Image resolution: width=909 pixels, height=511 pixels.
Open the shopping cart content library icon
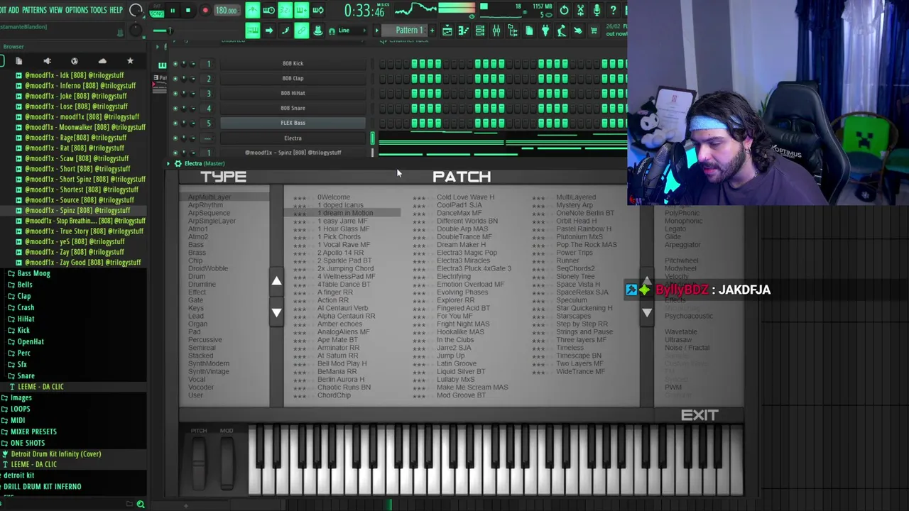click(594, 31)
